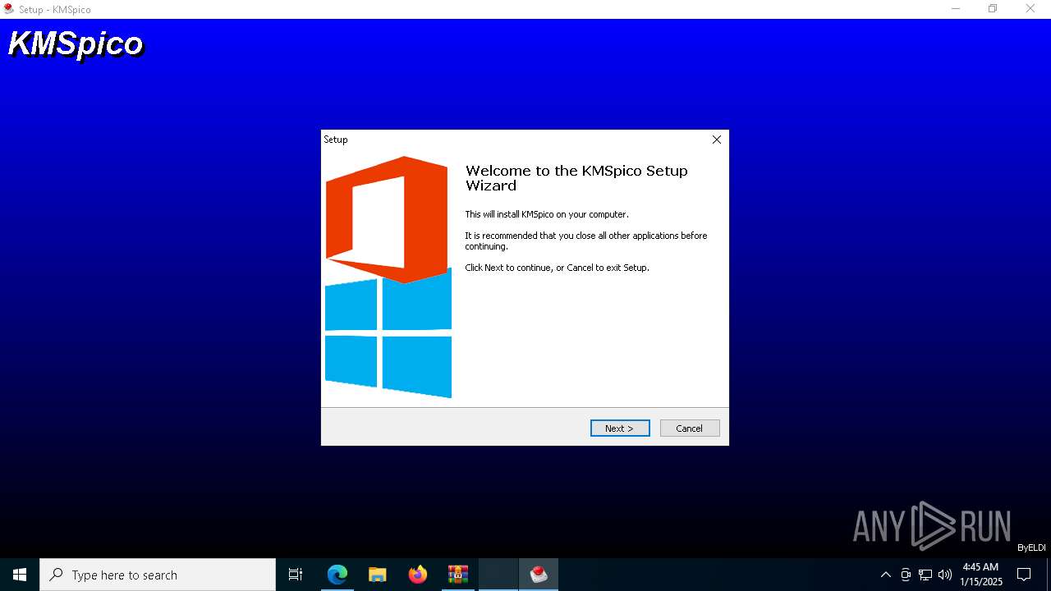Open WinRAR from the taskbar
The width and height of the screenshot is (1051, 591).
click(x=458, y=575)
